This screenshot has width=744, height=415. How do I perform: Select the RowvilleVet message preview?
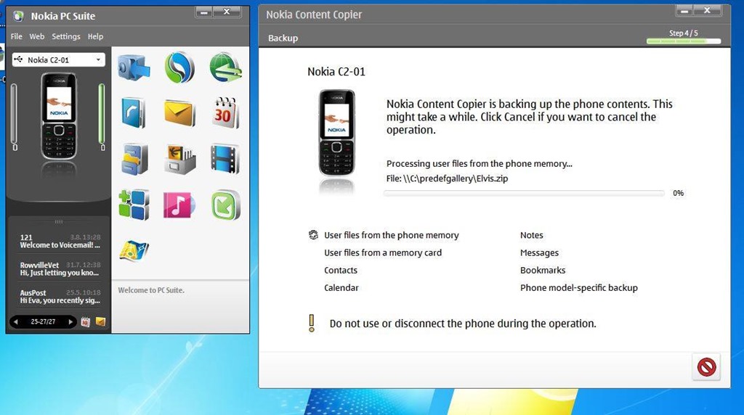point(59,269)
